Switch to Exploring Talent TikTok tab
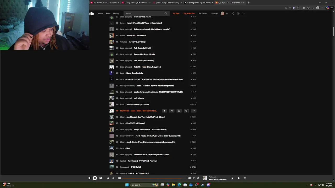This screenshot has width=335, height=188. (x=199, y=3)
